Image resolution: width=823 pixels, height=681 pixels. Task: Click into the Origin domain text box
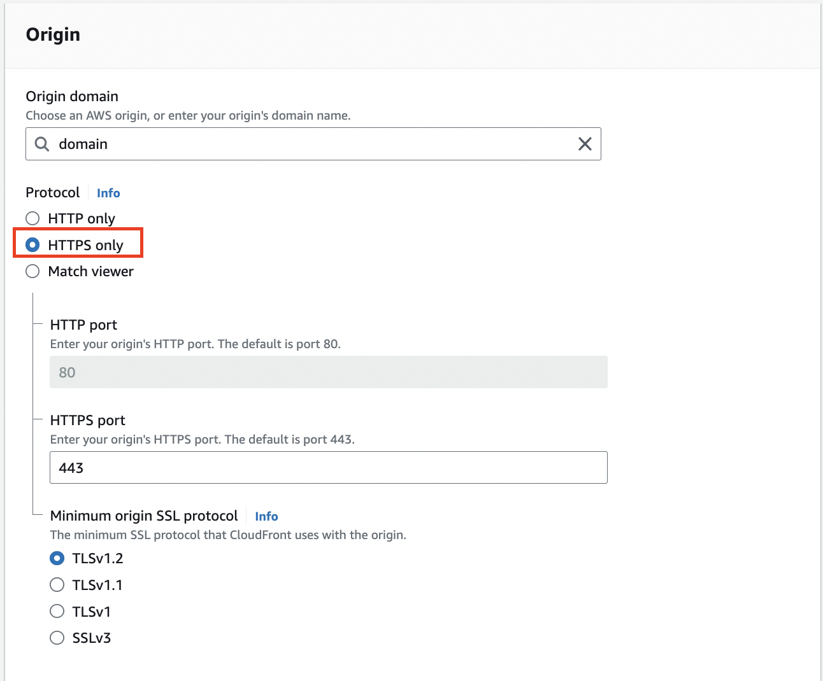(312, 144)
